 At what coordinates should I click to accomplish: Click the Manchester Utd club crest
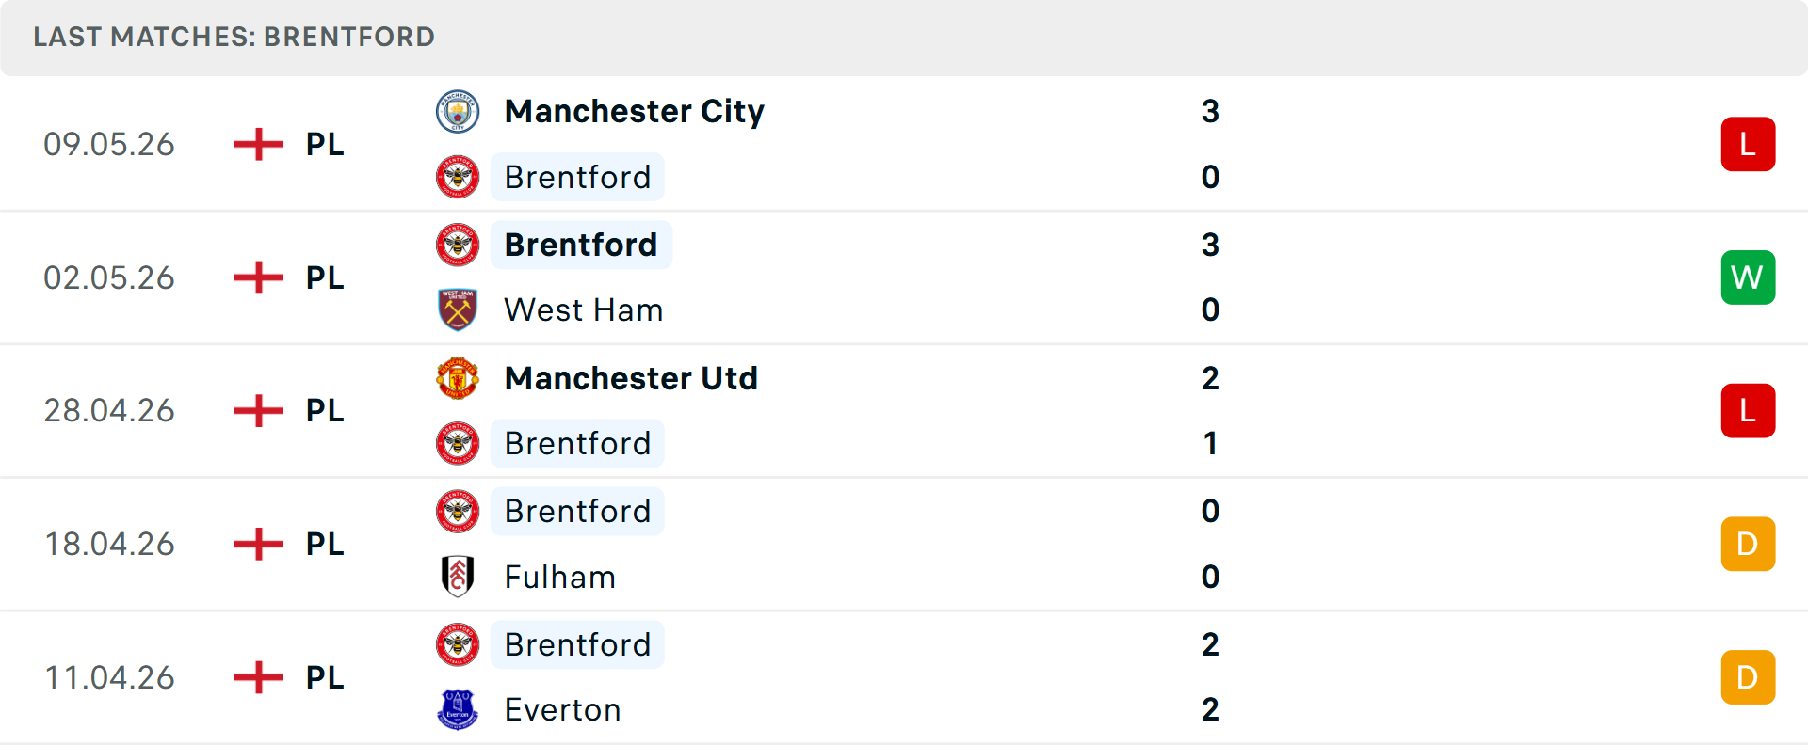click(458, 378)
